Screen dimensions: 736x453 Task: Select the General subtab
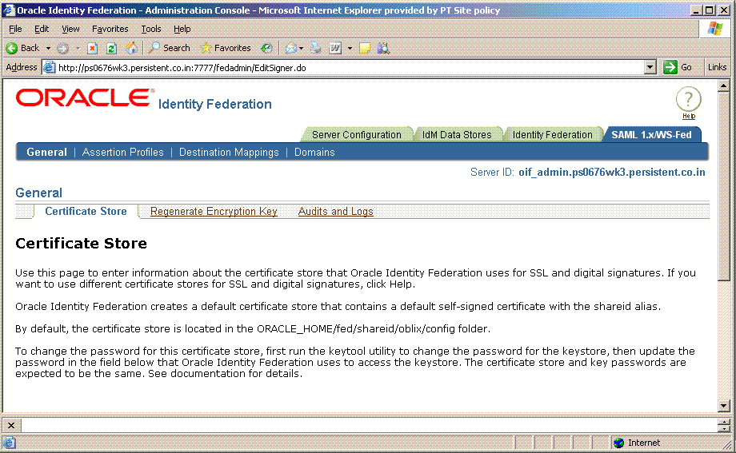(x=46, y=153)
